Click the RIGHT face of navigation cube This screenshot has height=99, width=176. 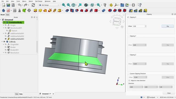[117, 21]
